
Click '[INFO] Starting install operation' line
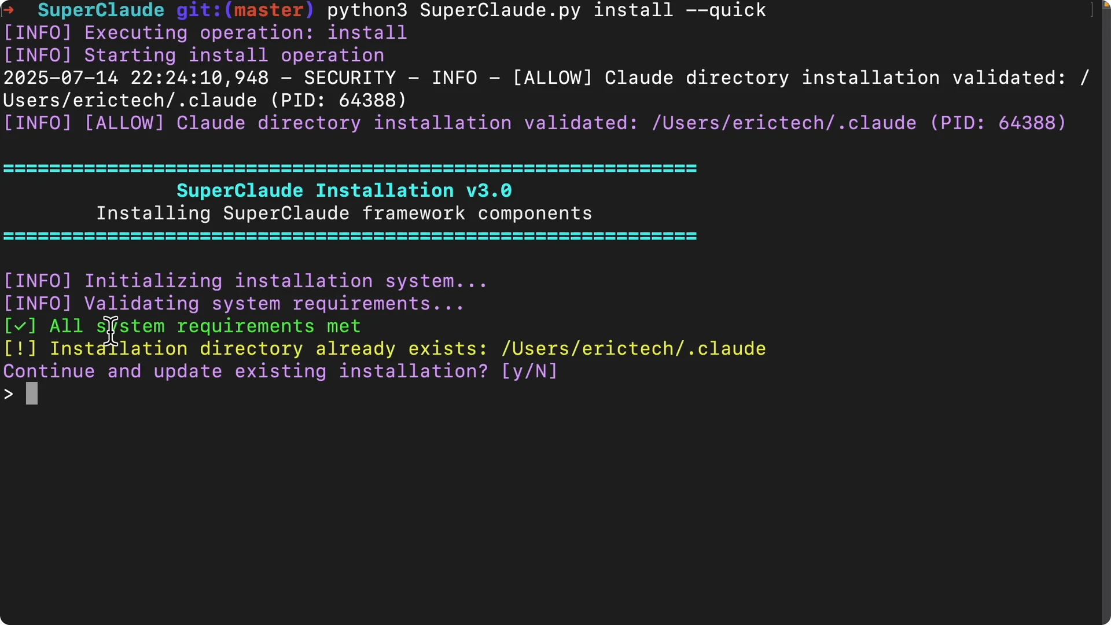click(x=193, y=56)
